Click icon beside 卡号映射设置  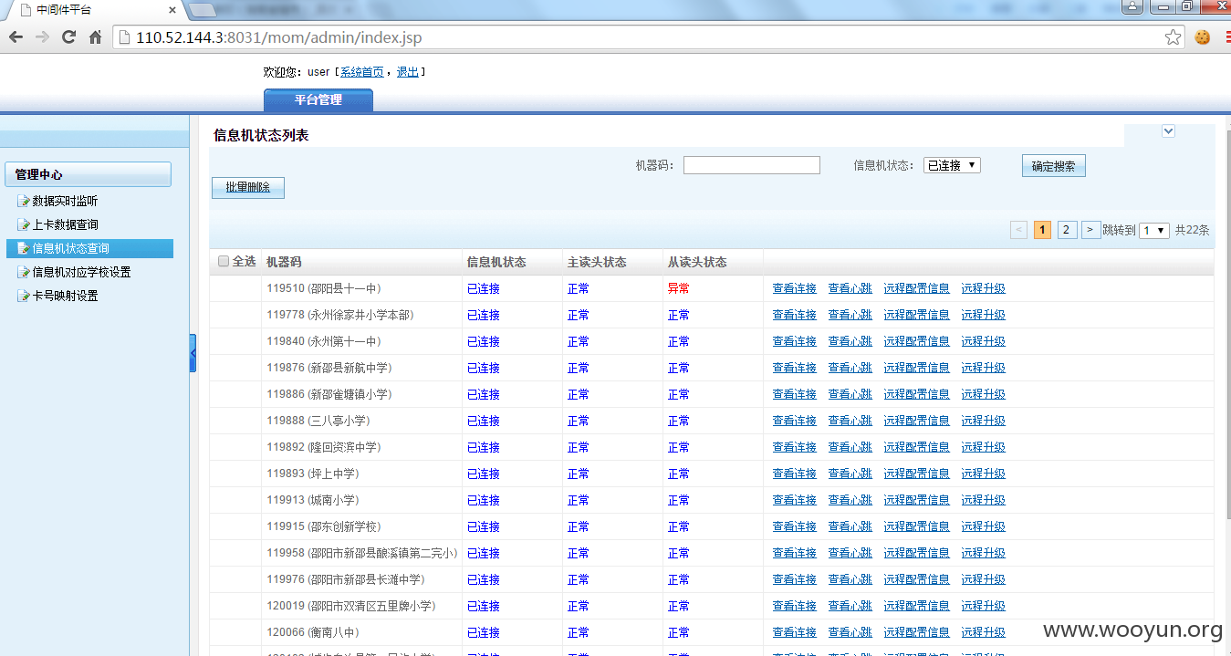pos(24,296)
